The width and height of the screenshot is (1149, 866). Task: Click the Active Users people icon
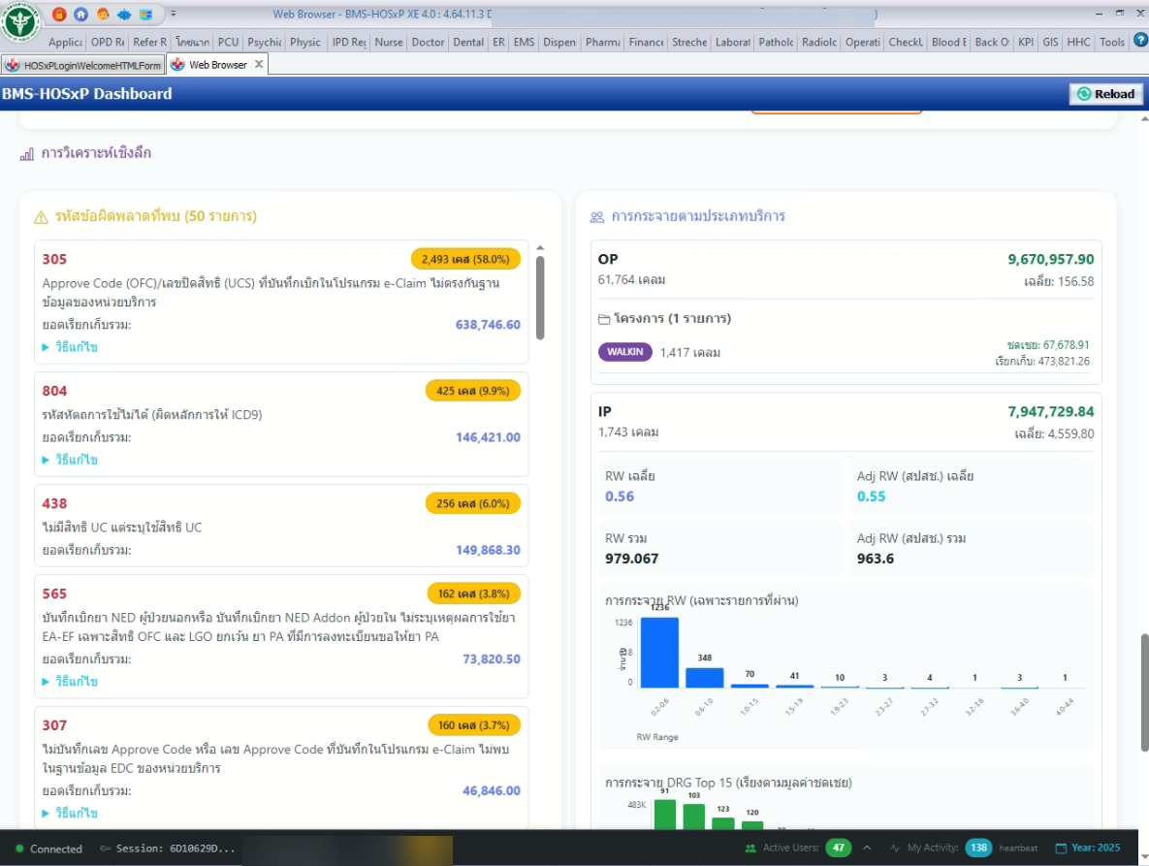tap(750, 848)
